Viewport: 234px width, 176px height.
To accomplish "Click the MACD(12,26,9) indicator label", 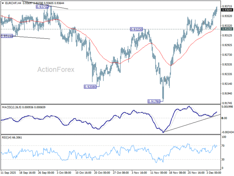I will coord(12,107).
